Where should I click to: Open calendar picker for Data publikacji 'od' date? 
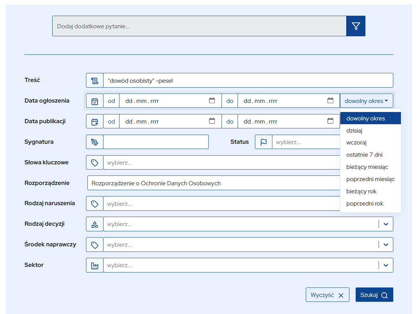pyautogui.click(x=212, y=121)
